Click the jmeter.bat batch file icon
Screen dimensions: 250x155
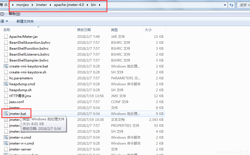(6, 113)
